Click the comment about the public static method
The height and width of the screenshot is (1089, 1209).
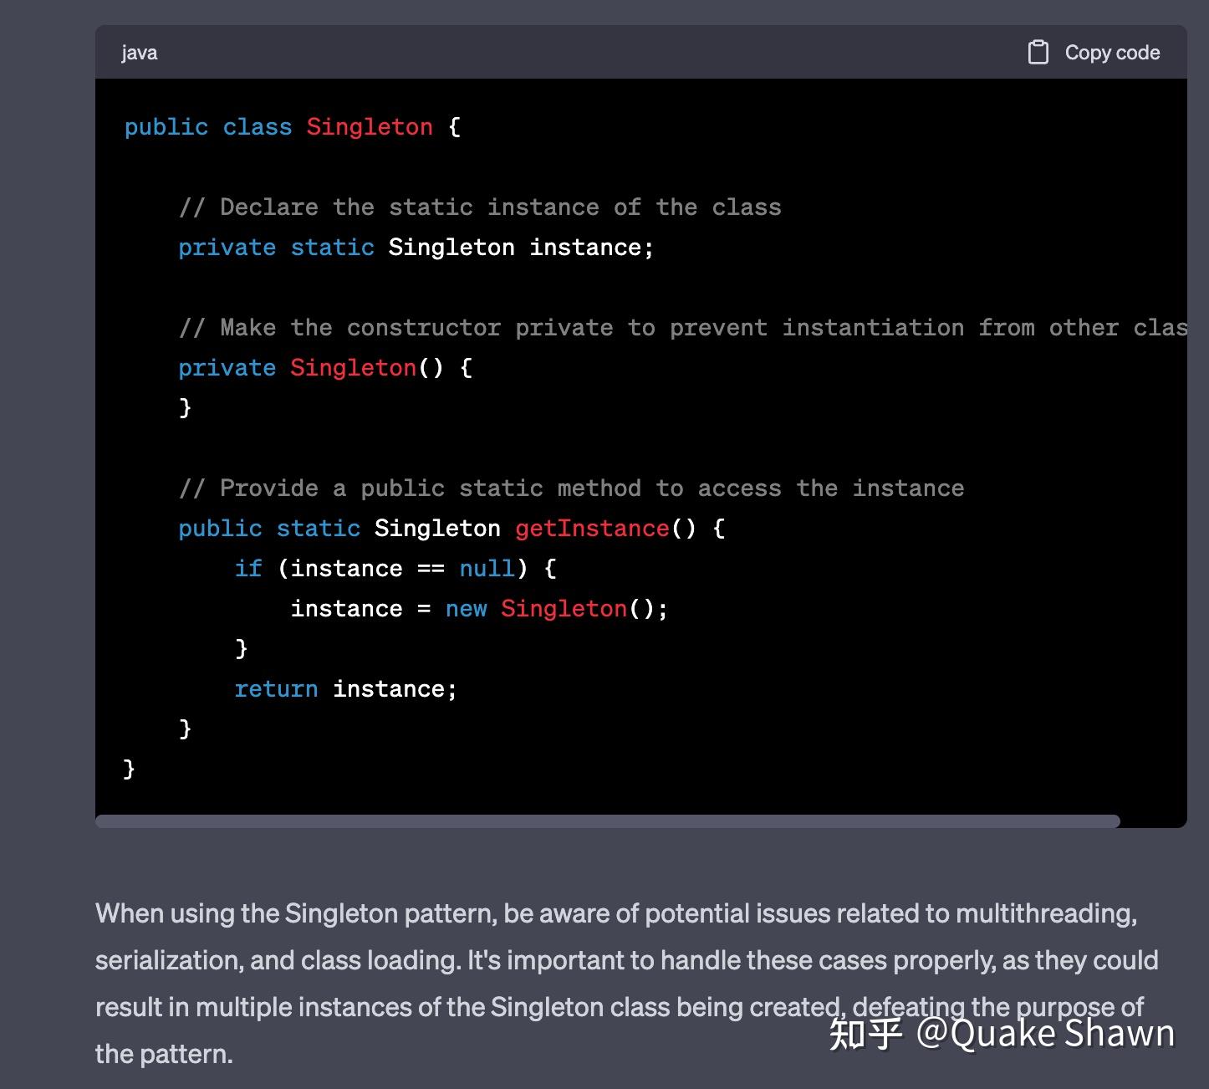(x=571, y=488)
